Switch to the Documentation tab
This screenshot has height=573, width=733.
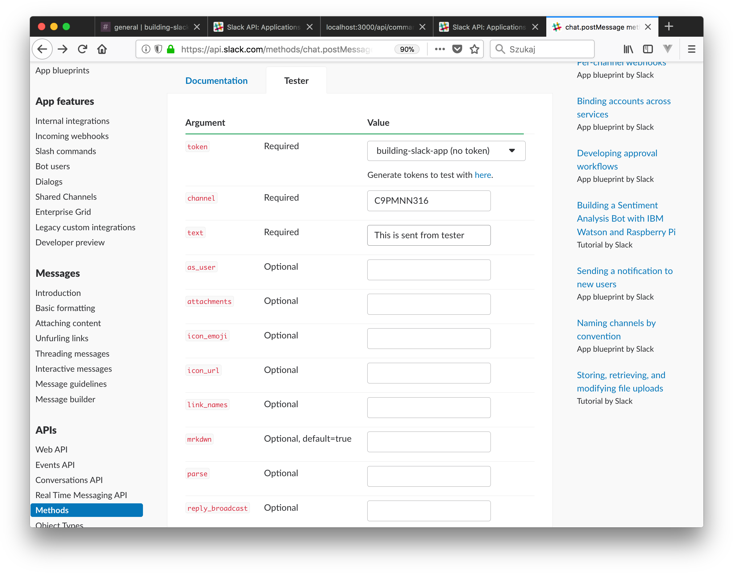coord(216,80)
